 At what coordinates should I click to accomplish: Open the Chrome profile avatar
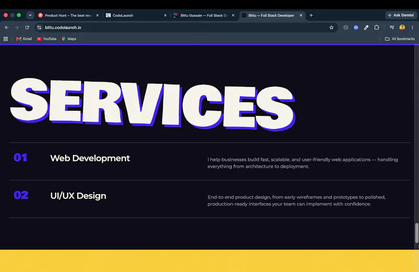click(x=402, y=28)
